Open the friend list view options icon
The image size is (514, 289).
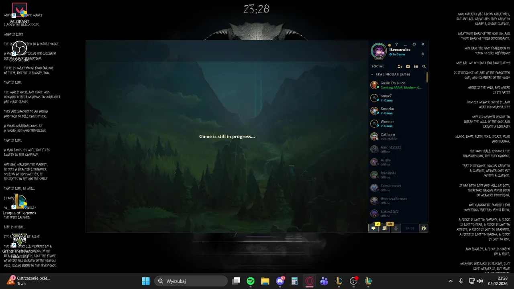416,66
